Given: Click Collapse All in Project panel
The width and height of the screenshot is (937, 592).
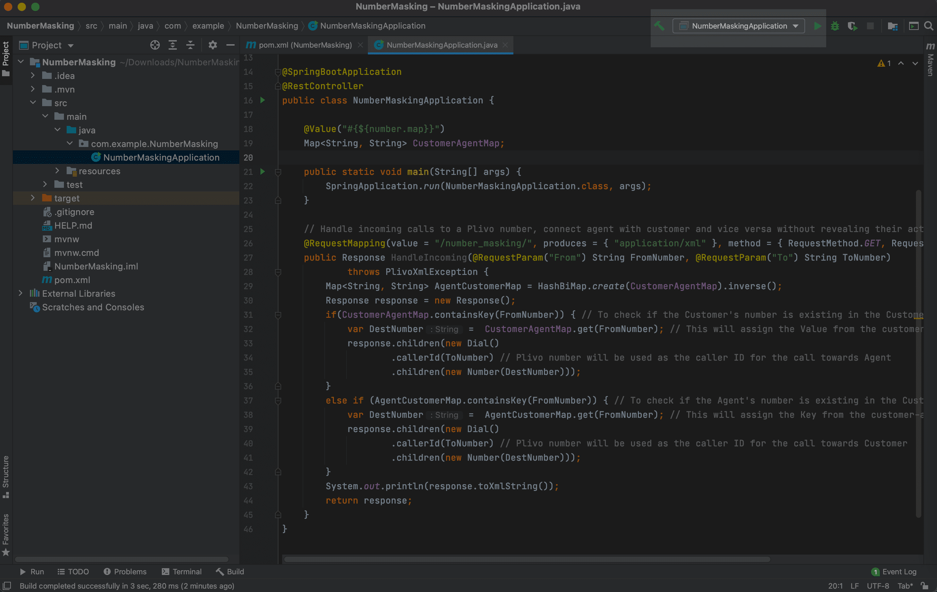Looking at the screenshot, I should (x=190, y=45).
